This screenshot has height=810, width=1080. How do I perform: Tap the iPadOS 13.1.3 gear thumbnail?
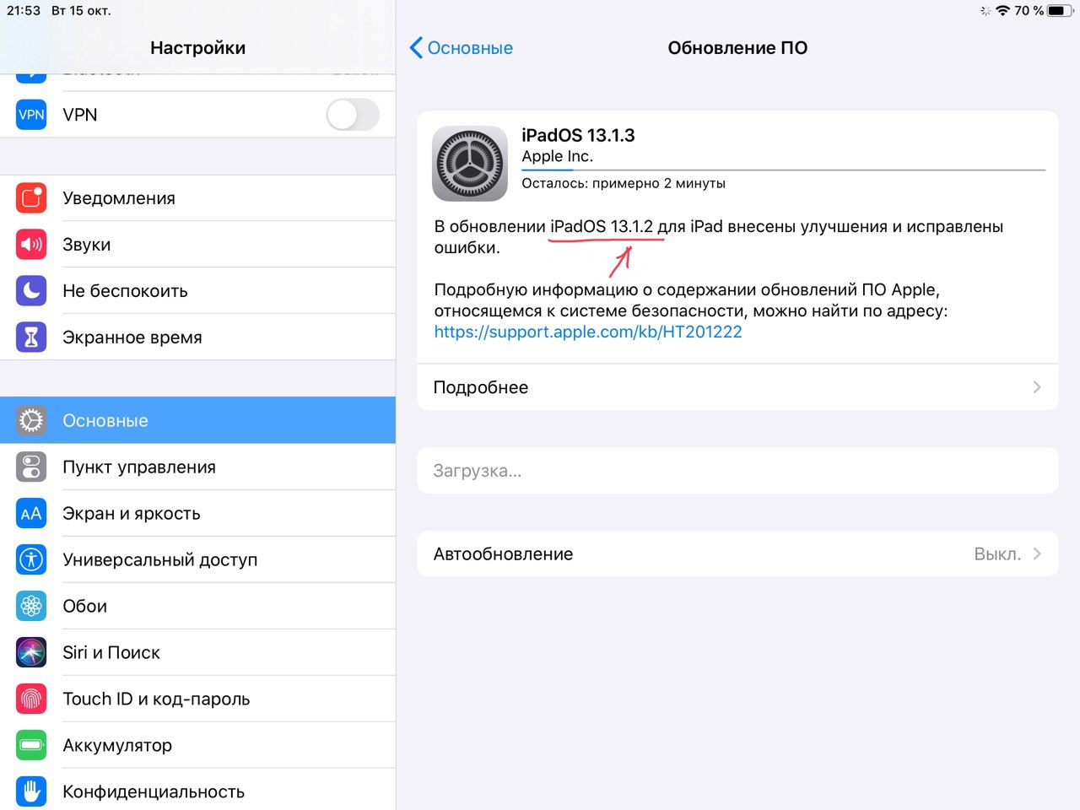click(470, 164)
